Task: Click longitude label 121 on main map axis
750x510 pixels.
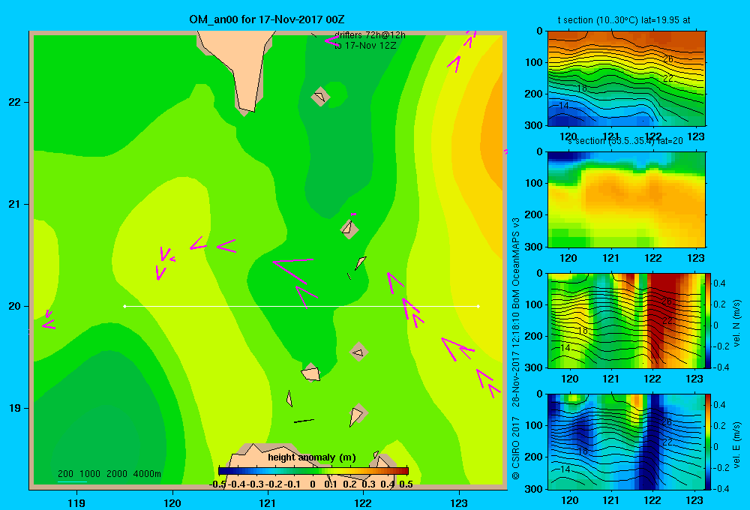Action: 268,502
